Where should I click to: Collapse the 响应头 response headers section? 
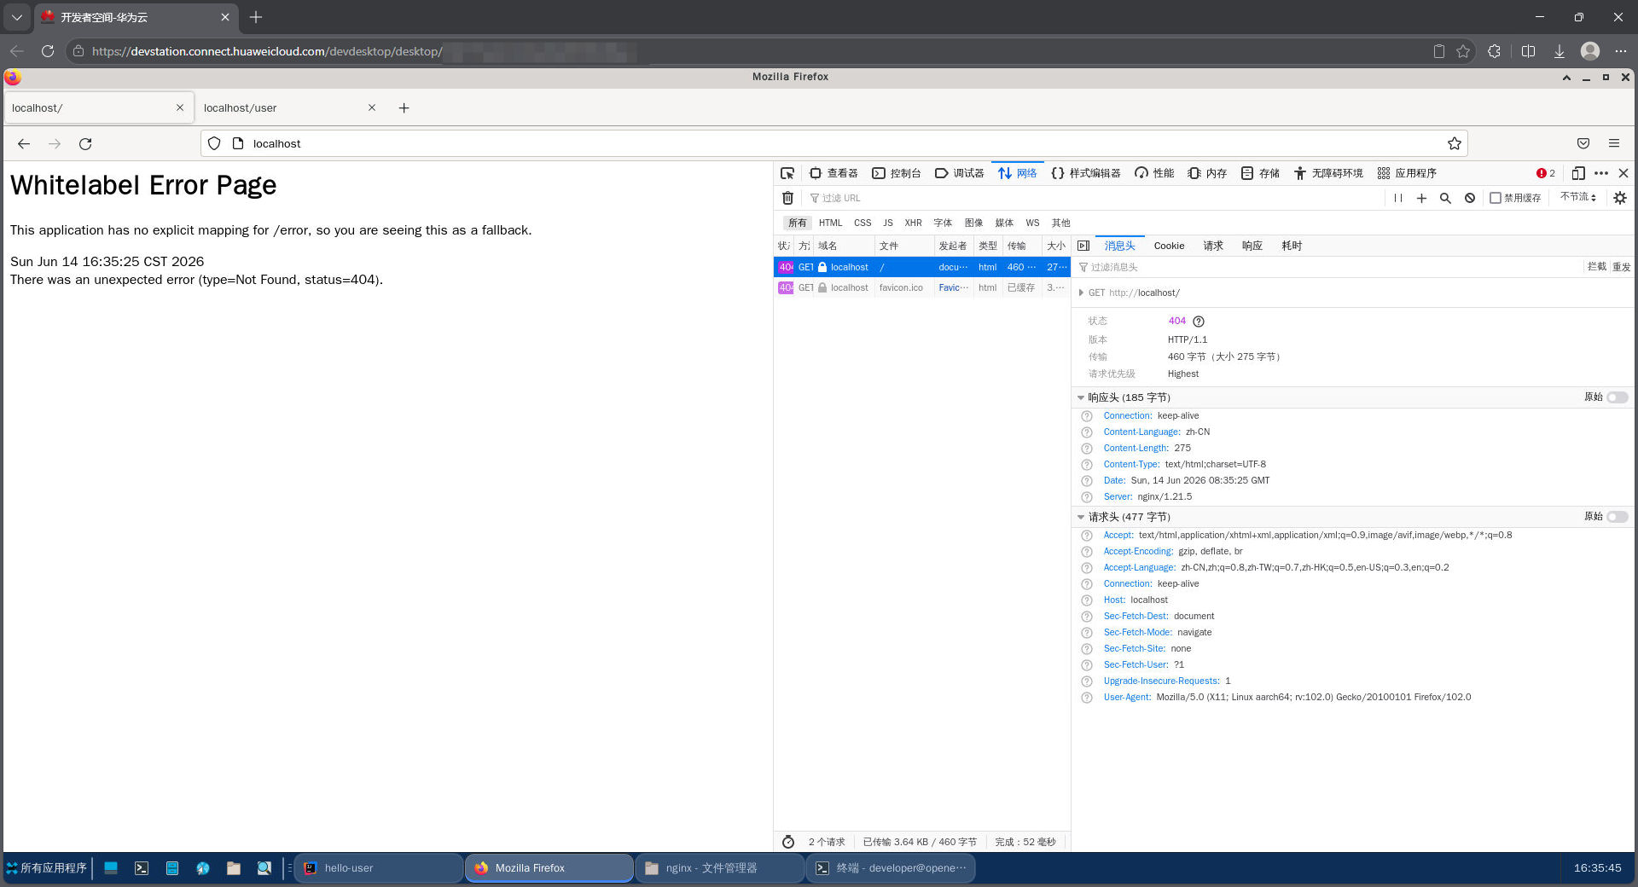pyautogui.click(x=1080, y=397)
